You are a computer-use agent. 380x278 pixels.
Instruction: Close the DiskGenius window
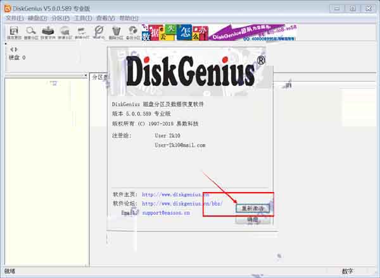tap(369, 8)
